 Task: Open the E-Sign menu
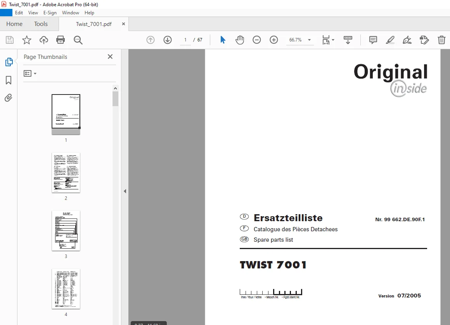click(x=50, y=13)
